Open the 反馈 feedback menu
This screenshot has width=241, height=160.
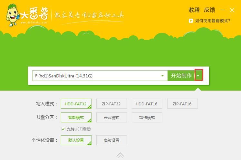coord(209,10)
